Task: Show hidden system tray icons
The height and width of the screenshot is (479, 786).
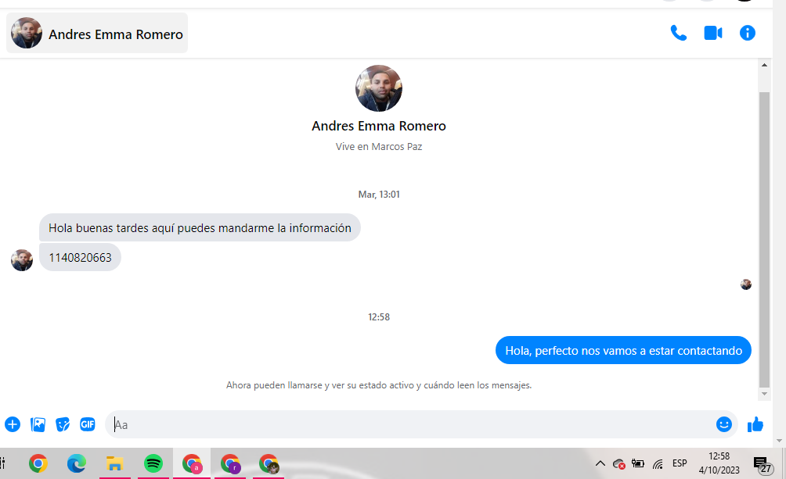Action: coord(600,463)
